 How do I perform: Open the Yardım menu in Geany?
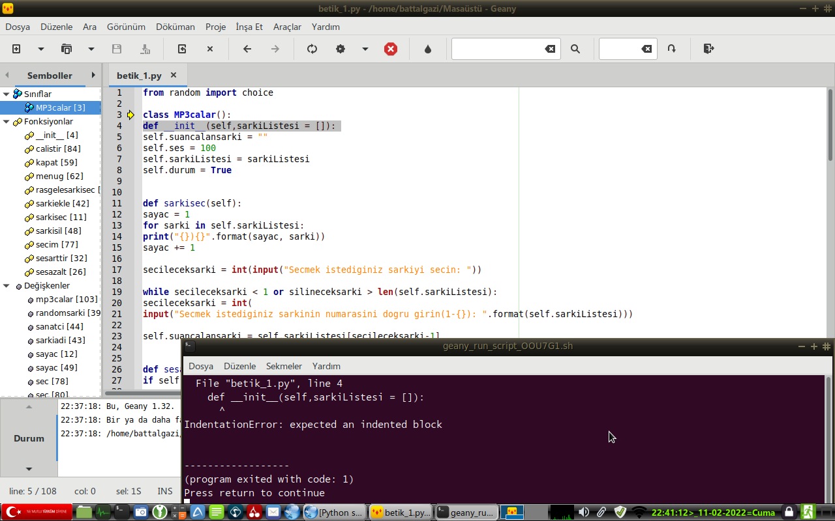(326, 27)
